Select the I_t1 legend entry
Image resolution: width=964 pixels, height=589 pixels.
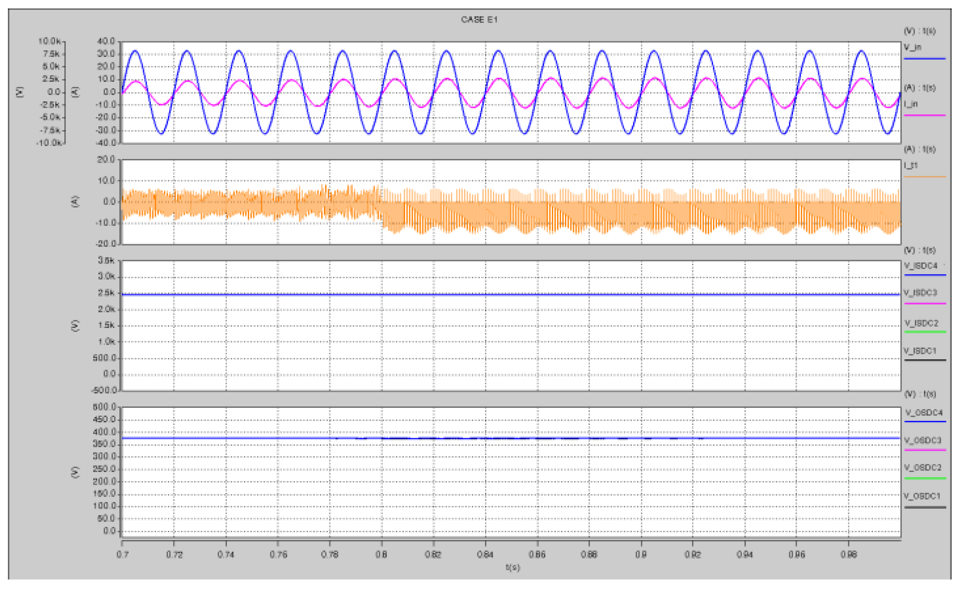pyautogui.click(x=911, y=166)
